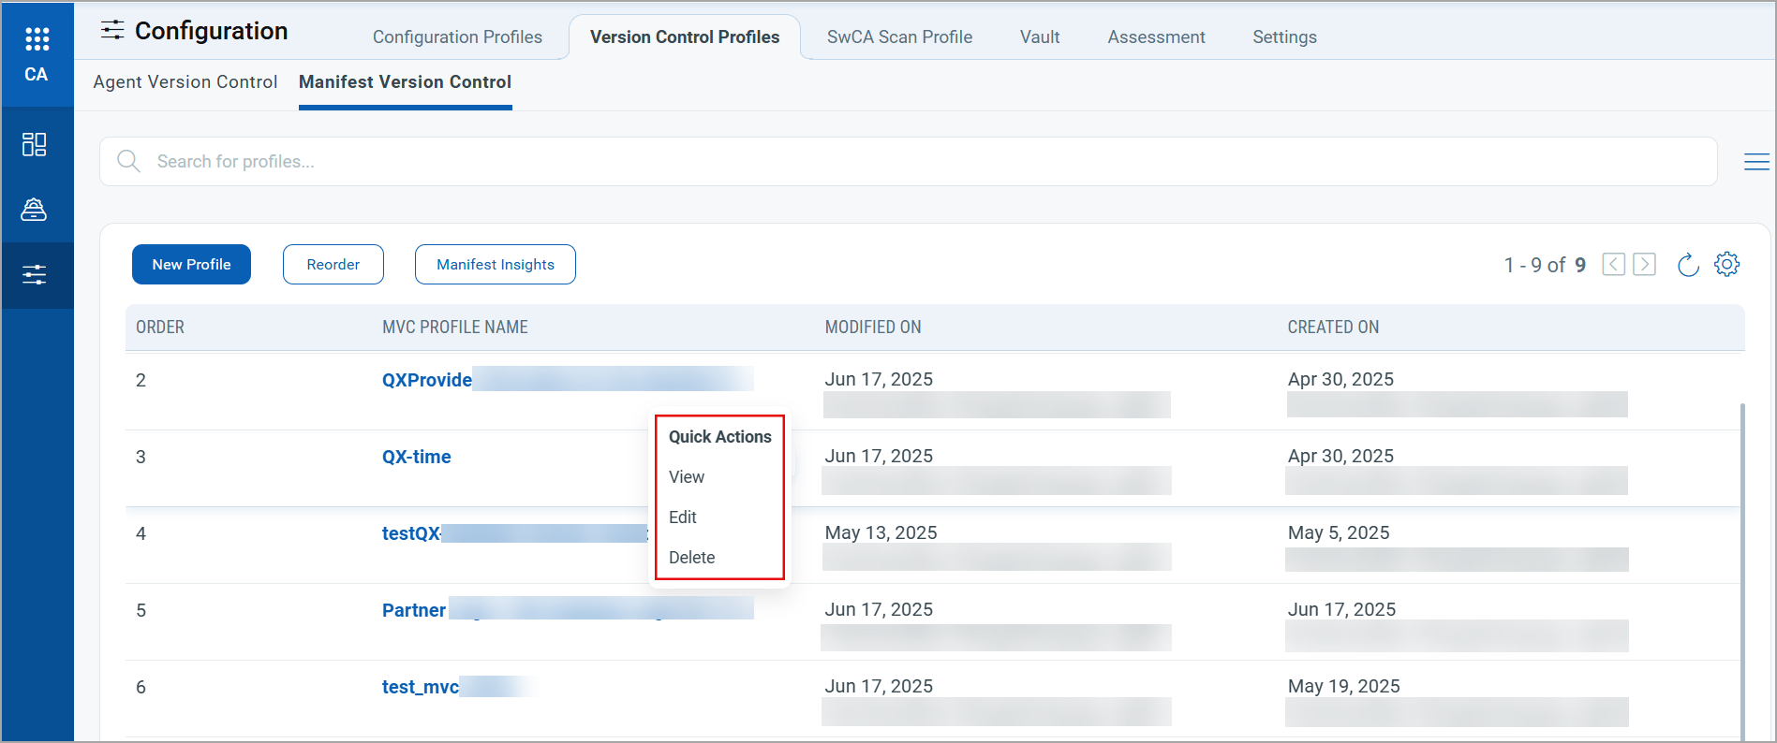Screen dimensions: 1777x743
Task: Open Manifest Insights
Action: coord(496,265)
